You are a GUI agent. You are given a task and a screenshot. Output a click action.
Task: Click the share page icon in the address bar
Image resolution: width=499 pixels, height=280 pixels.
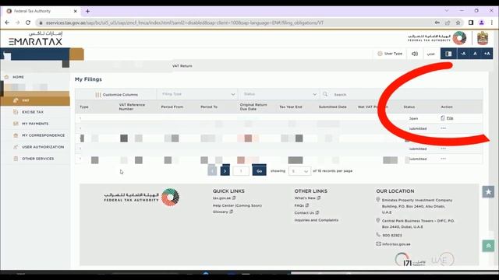point(448,23)
